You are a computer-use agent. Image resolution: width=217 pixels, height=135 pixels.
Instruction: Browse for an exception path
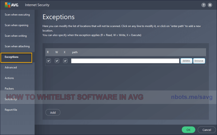199,61
